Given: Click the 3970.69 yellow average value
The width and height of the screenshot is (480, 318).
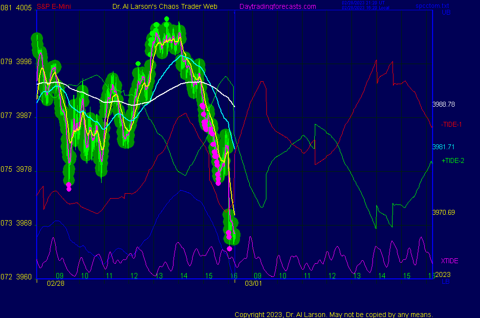Looking at the screenshot, I should (443, 213).
